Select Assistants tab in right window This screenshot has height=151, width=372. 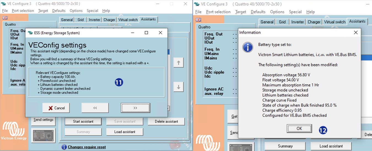357,21
